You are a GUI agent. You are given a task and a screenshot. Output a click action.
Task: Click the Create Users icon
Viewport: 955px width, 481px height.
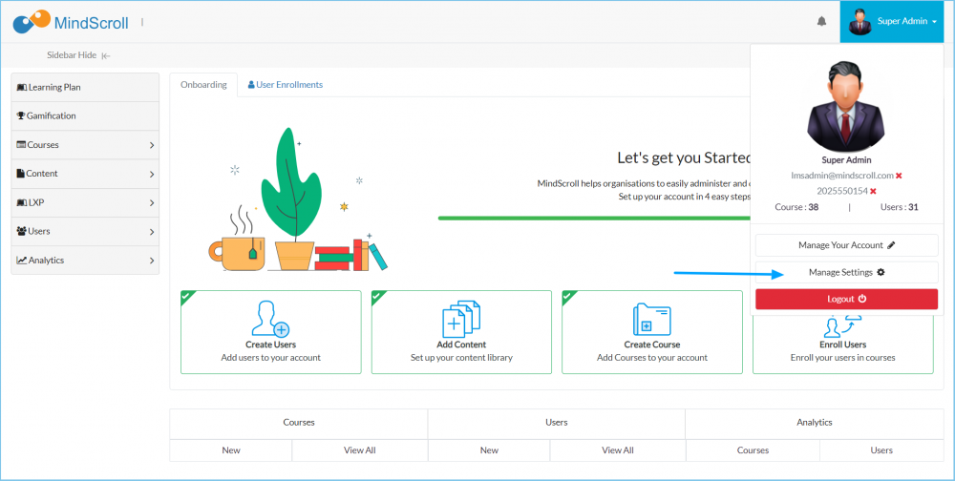point(270,319)
